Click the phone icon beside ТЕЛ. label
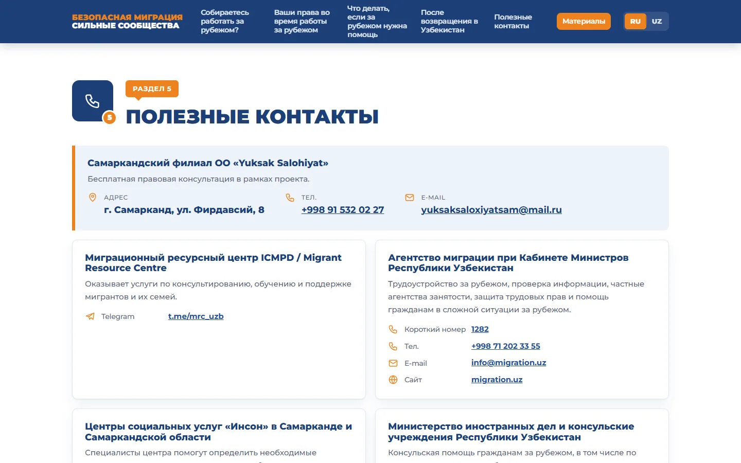The height and width of the screenshot is (463, 741). point(290,198)
